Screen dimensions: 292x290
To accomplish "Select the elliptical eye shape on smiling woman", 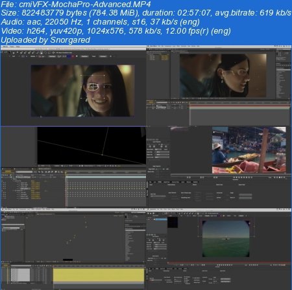I will pos(93,87).
